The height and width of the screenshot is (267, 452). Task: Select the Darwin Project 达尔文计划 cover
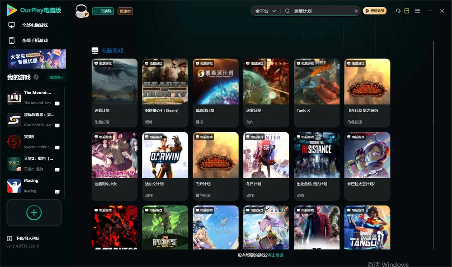(165, 155)
